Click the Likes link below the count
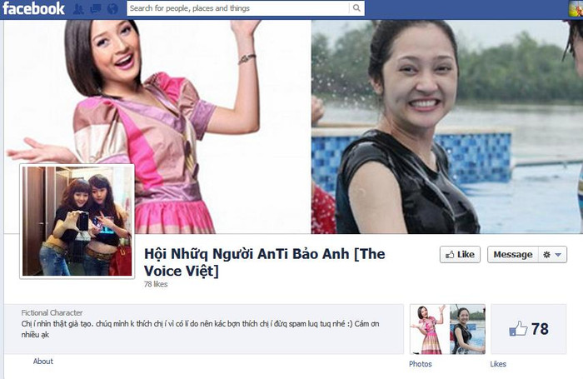583x379 pixels. click(498, 364)
